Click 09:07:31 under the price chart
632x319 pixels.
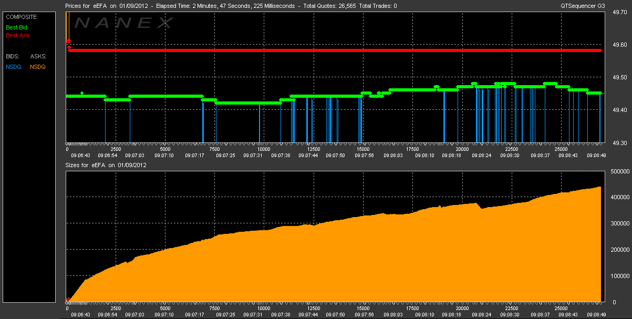(253, 156)
